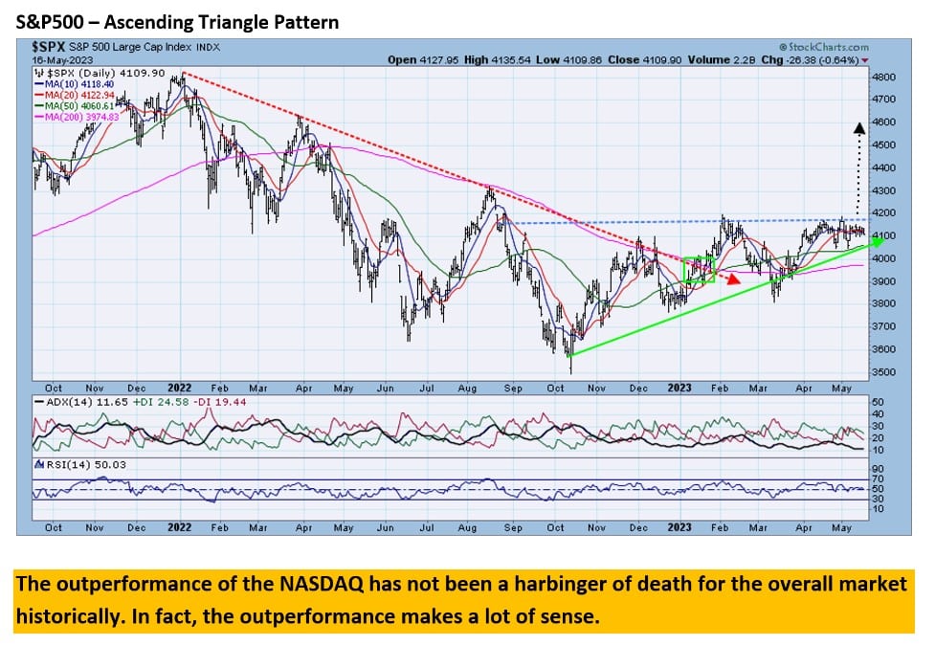Click the candlestick icon beside $SPX (Daily)
Screen dimensions: 935x646
coord(39,72)
